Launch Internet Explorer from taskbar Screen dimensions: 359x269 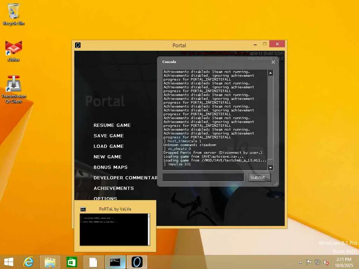29,262
